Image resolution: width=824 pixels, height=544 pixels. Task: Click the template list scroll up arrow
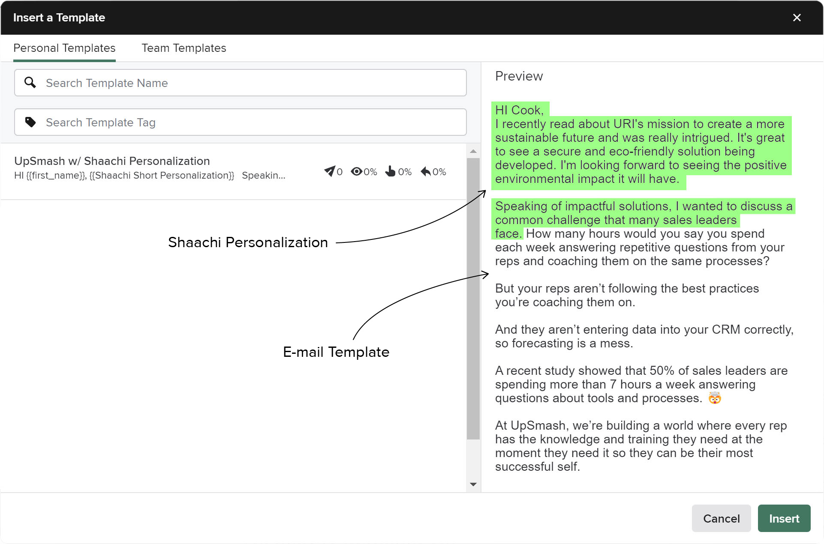click(x=473, y=151)
